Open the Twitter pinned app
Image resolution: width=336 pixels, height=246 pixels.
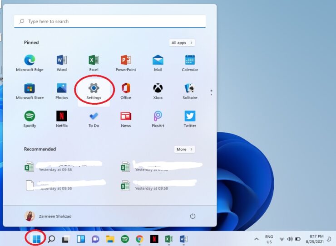tap(190, 118)
